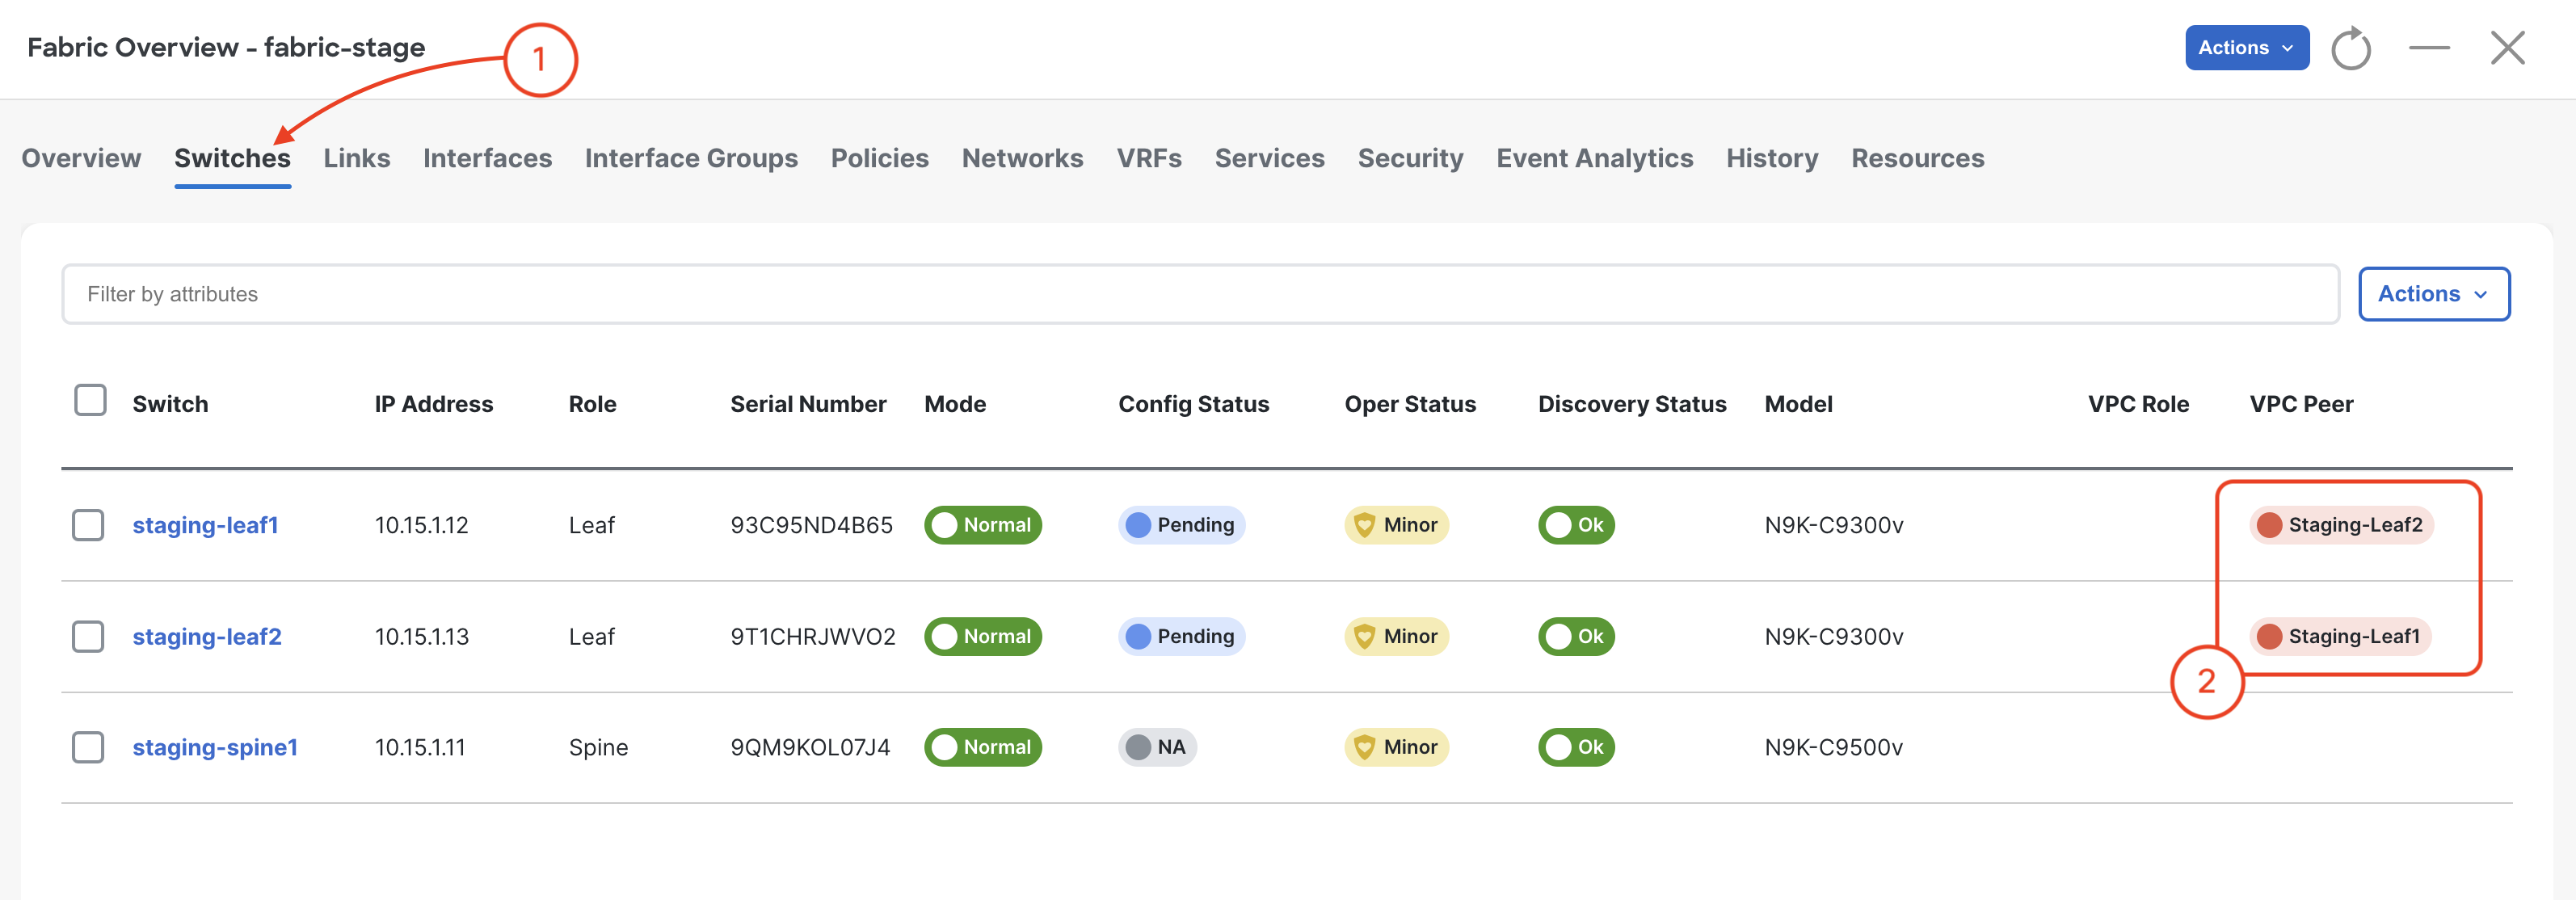This screenshot has height=900, width=2576.
Task: Open the staging-leaf2 switch link
Action: [x=207, y=636]
